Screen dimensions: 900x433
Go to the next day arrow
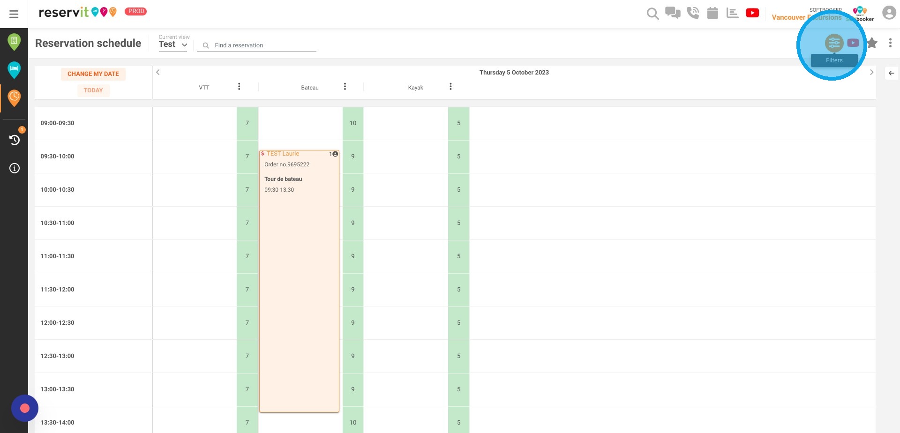pos(871,72)
